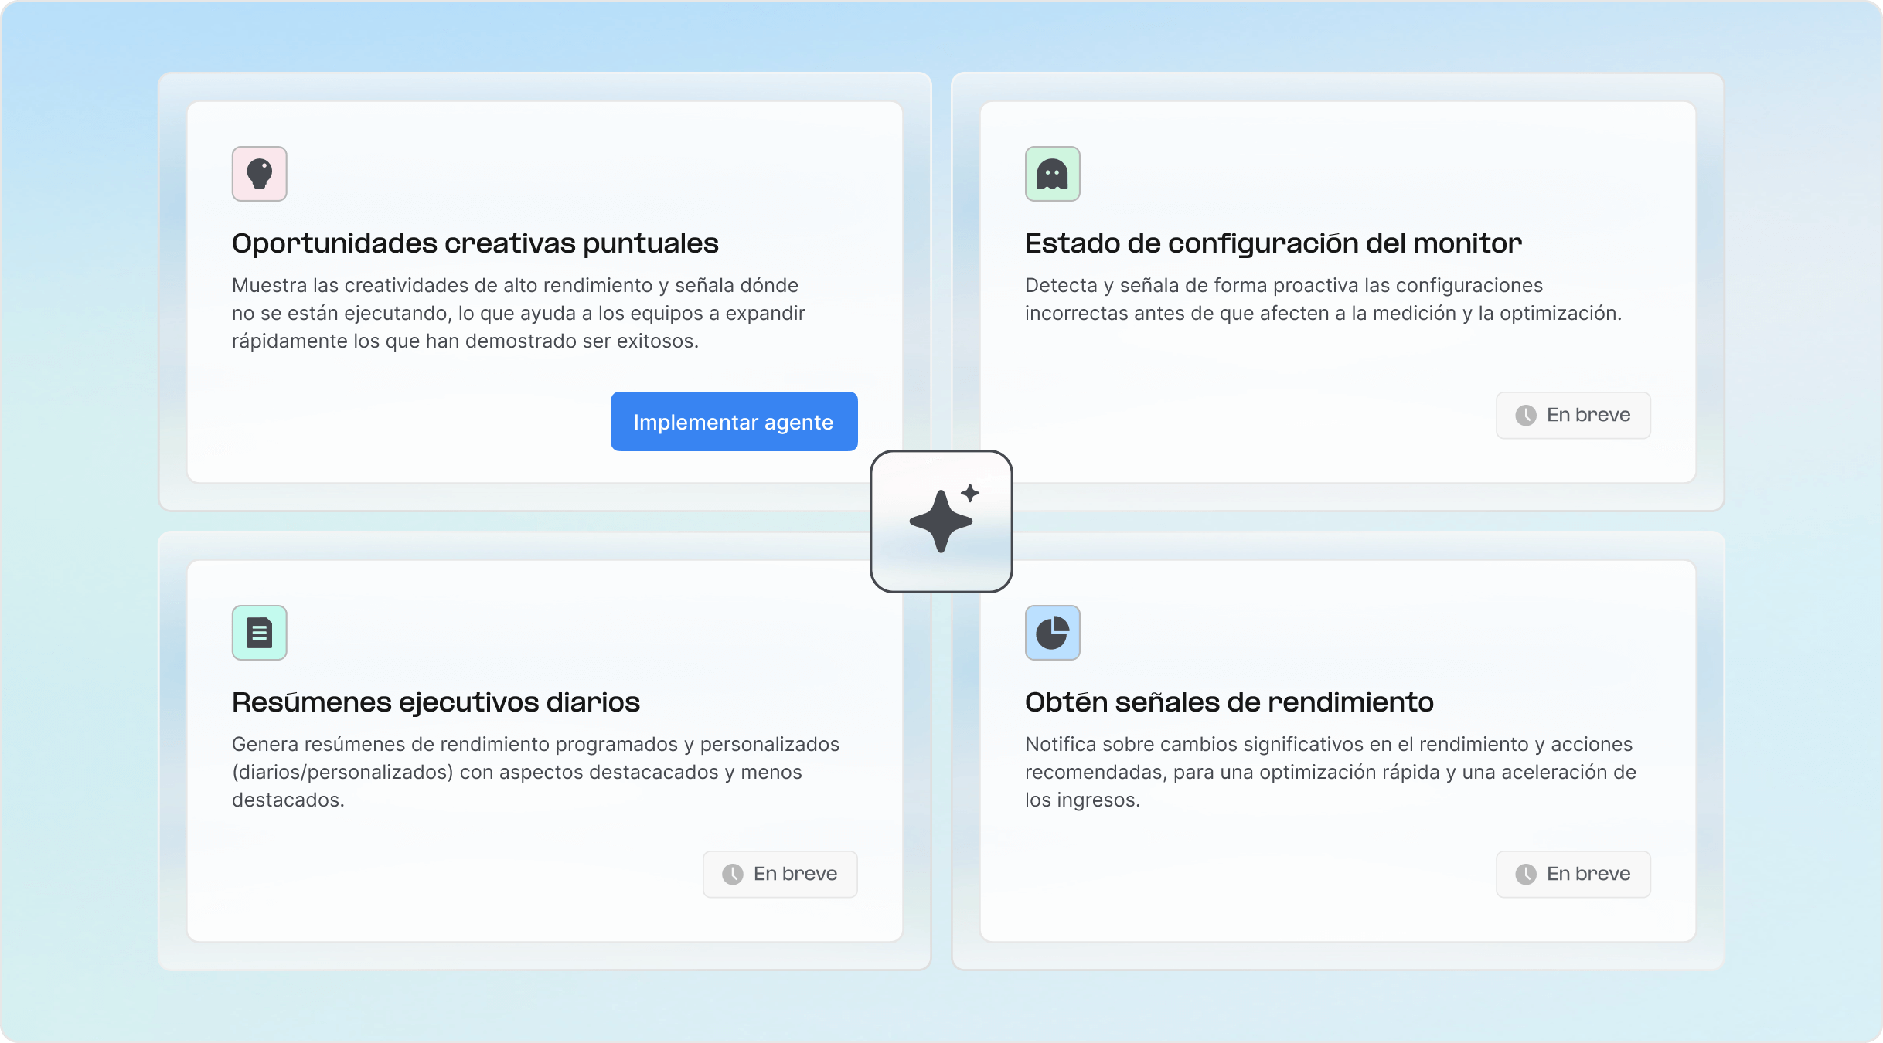Select the lightbulb icon on Oportunidades creativas puntuales
Screen dimensions: 1883x1043
pyautogui.click(x=259, y=174)
